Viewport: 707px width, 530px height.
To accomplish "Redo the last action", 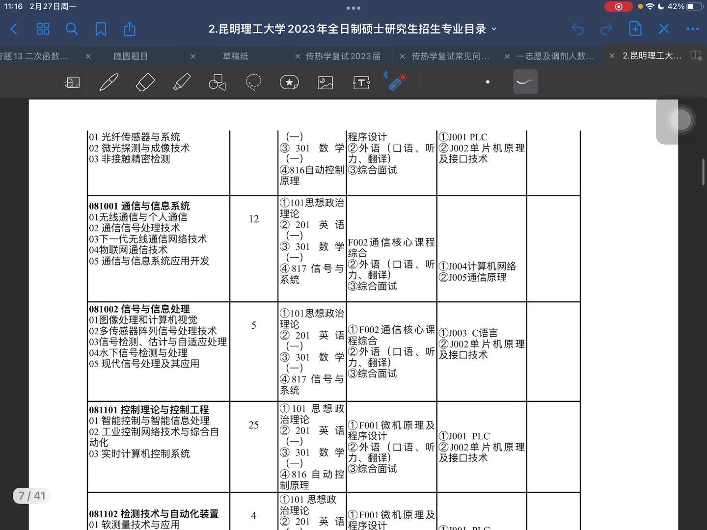I will pos(606,29).
